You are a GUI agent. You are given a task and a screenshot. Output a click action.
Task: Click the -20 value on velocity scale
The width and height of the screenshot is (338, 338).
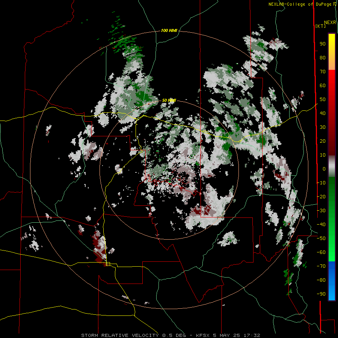click(321, 196)
